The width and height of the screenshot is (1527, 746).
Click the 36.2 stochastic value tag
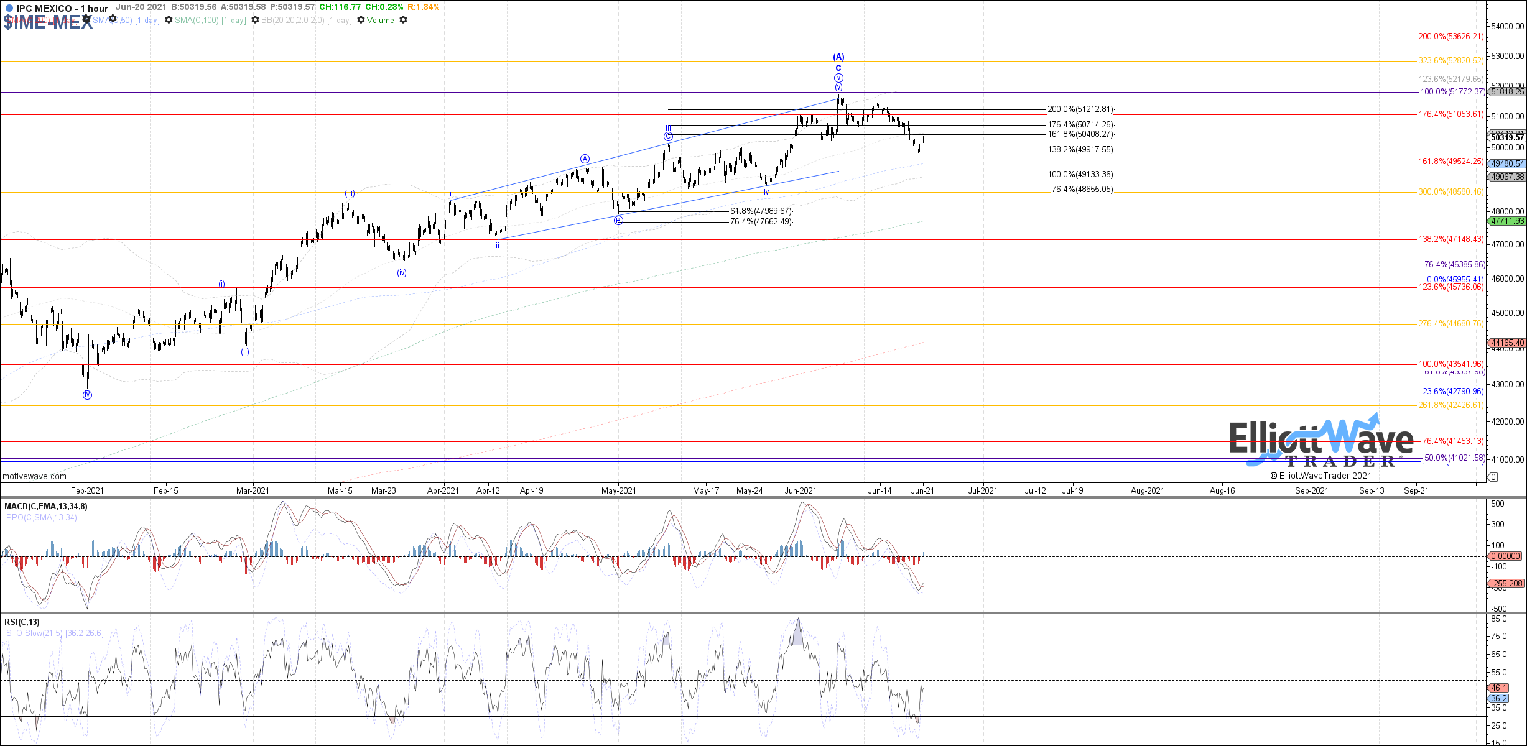pos(1499,698)
